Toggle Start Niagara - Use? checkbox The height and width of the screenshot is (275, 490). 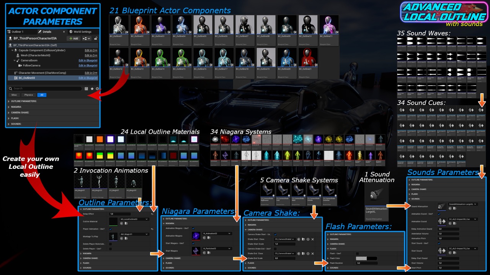tap(193, 243)
